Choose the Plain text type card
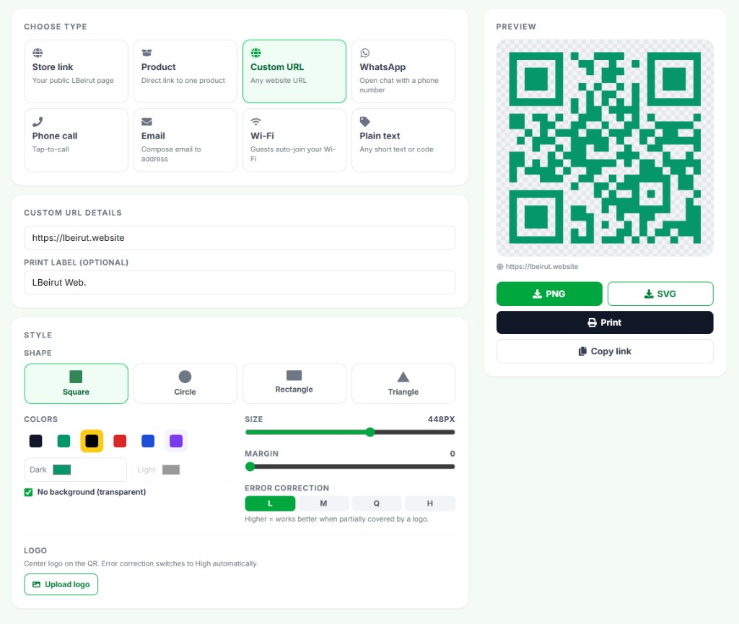 (x=403, y=141)
